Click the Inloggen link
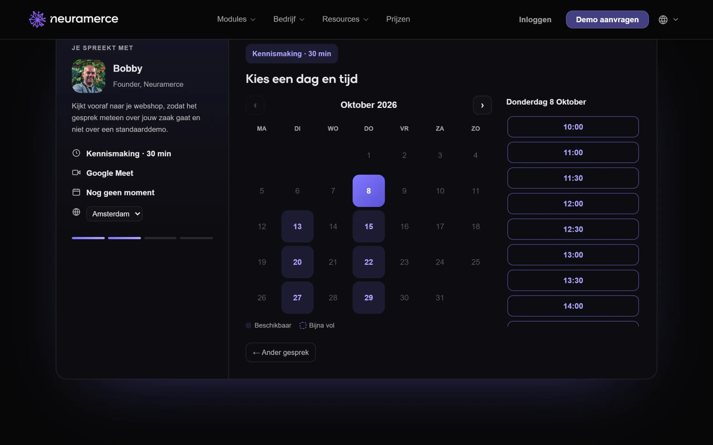713x445 pixels. coord(535,20)
